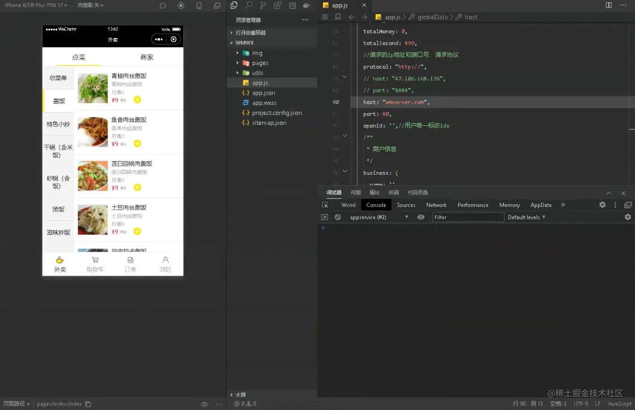Click the split editor icon at top right
Image resolution: width=635 pixels, height=410 pixels.
pyautogui.click(x=609, y=5)
